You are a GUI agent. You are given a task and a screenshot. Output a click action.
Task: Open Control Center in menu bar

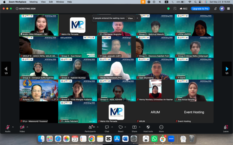tap(200, 2)
